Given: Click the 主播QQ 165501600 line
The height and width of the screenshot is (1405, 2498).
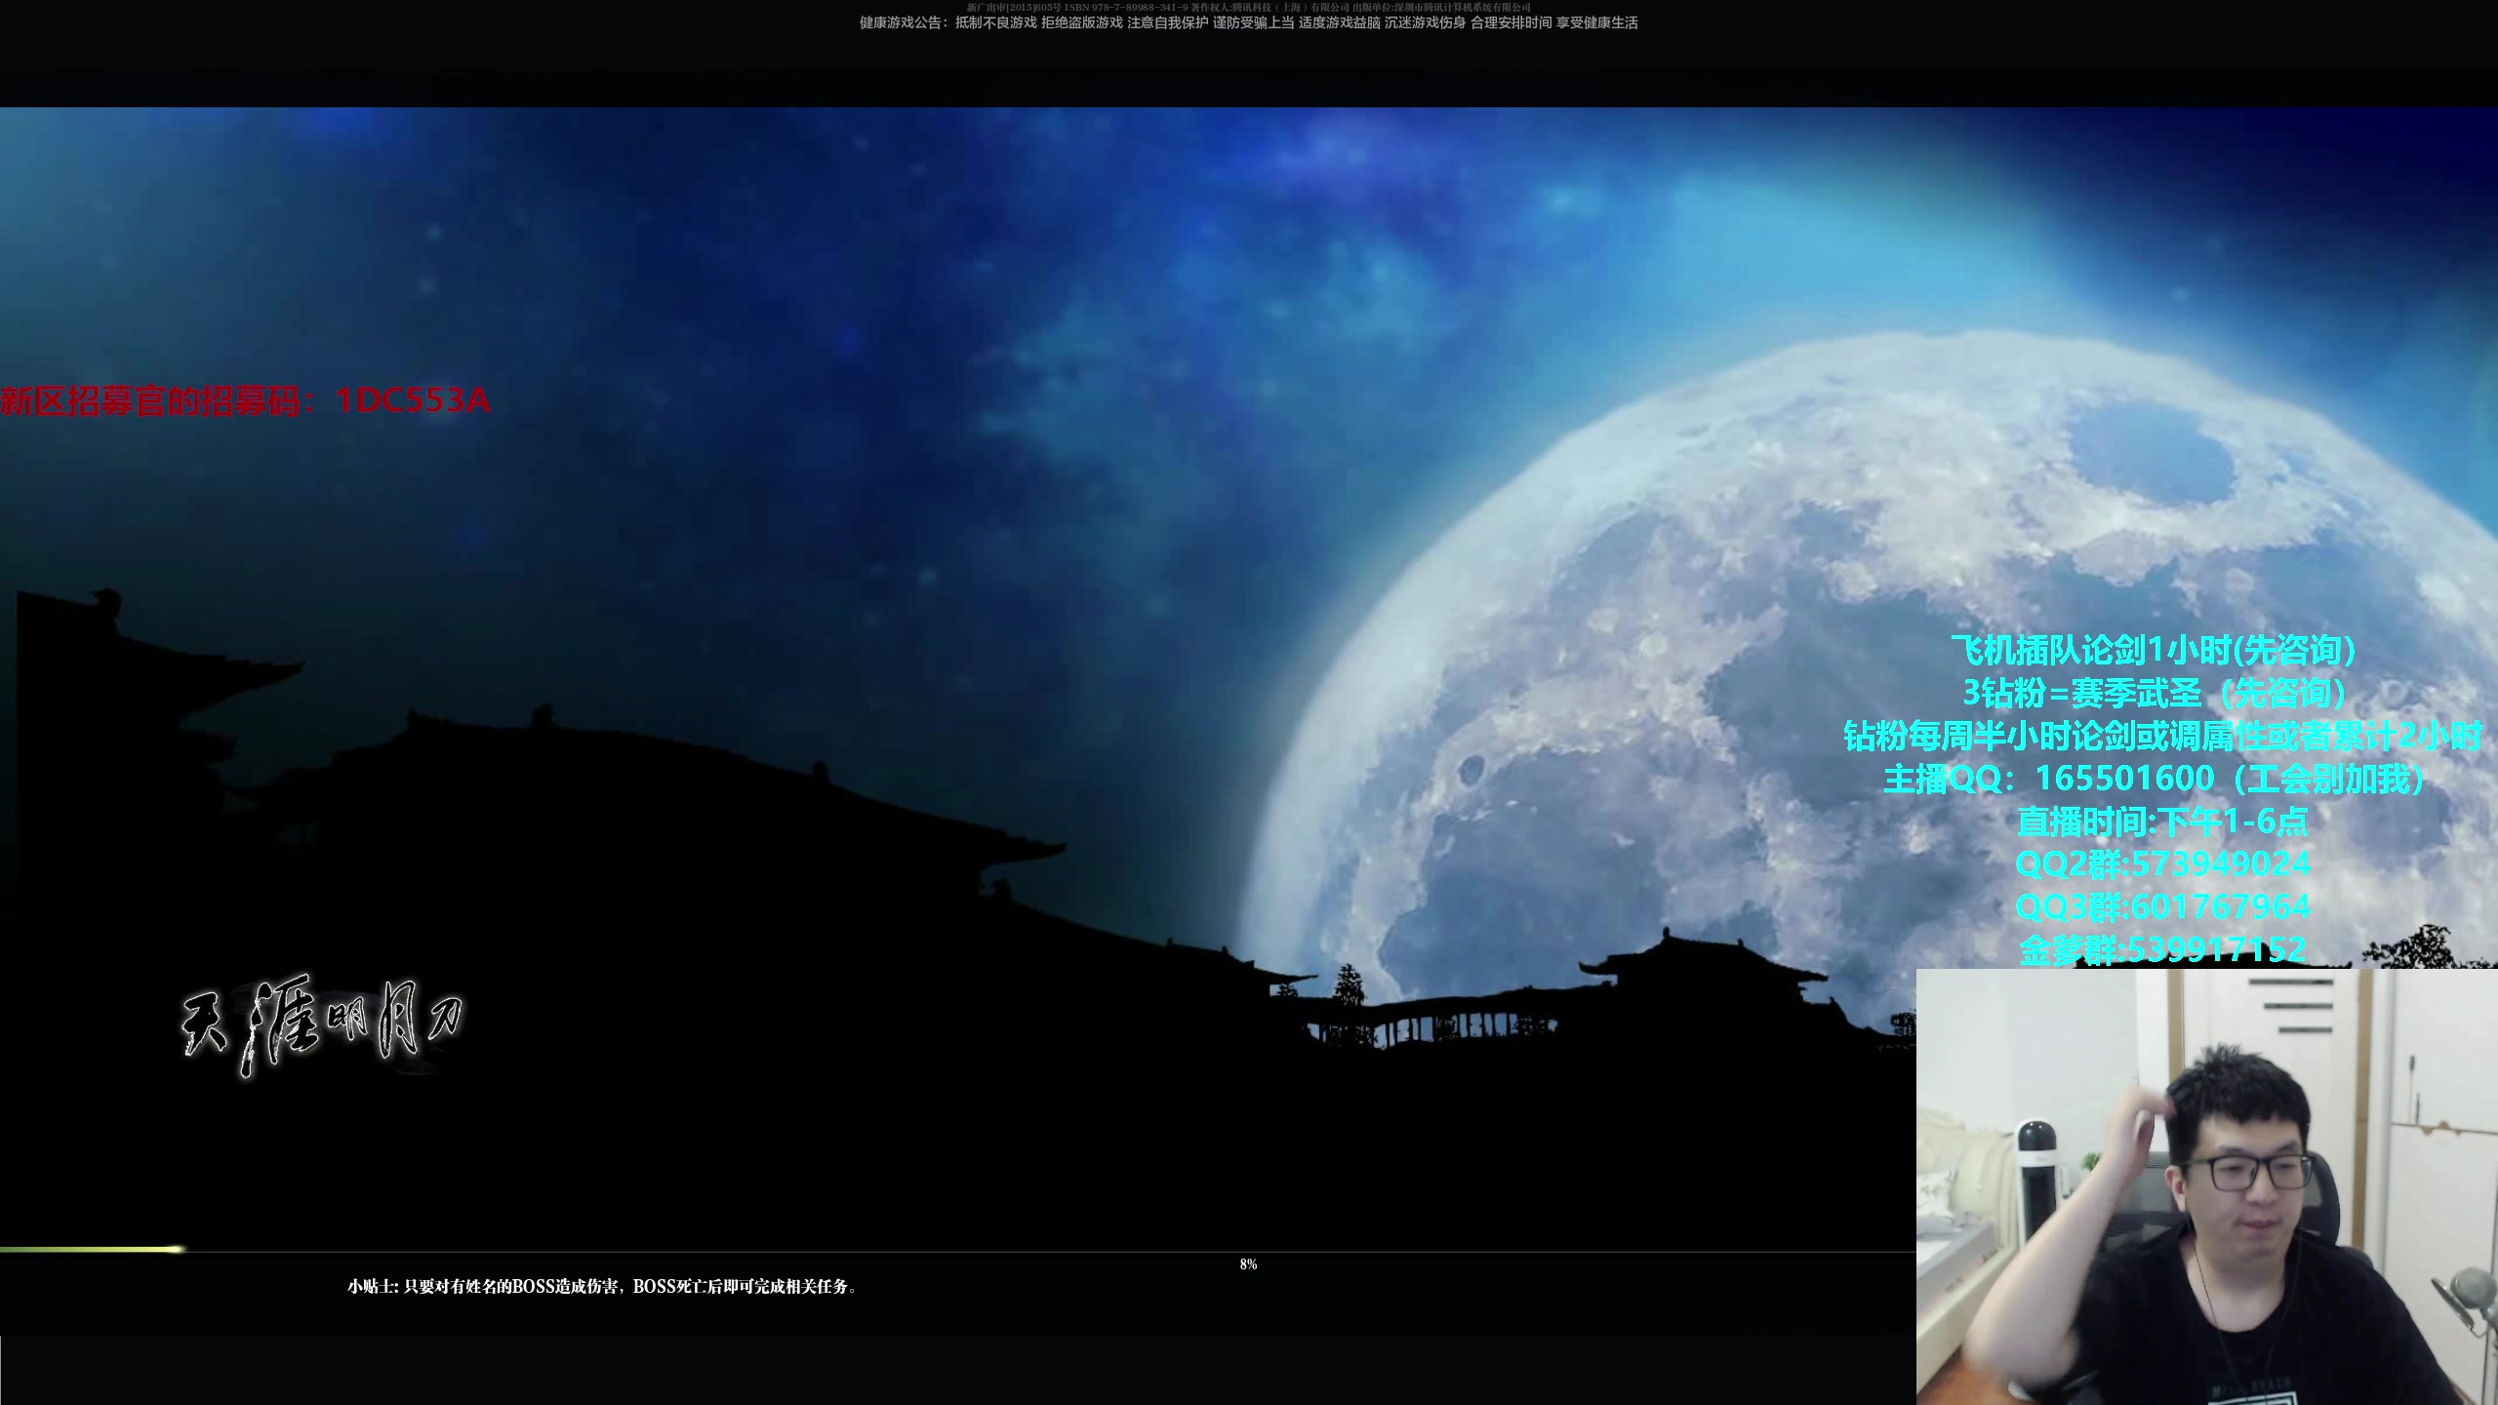Looking at the screenshot, I should point(2155,779).
